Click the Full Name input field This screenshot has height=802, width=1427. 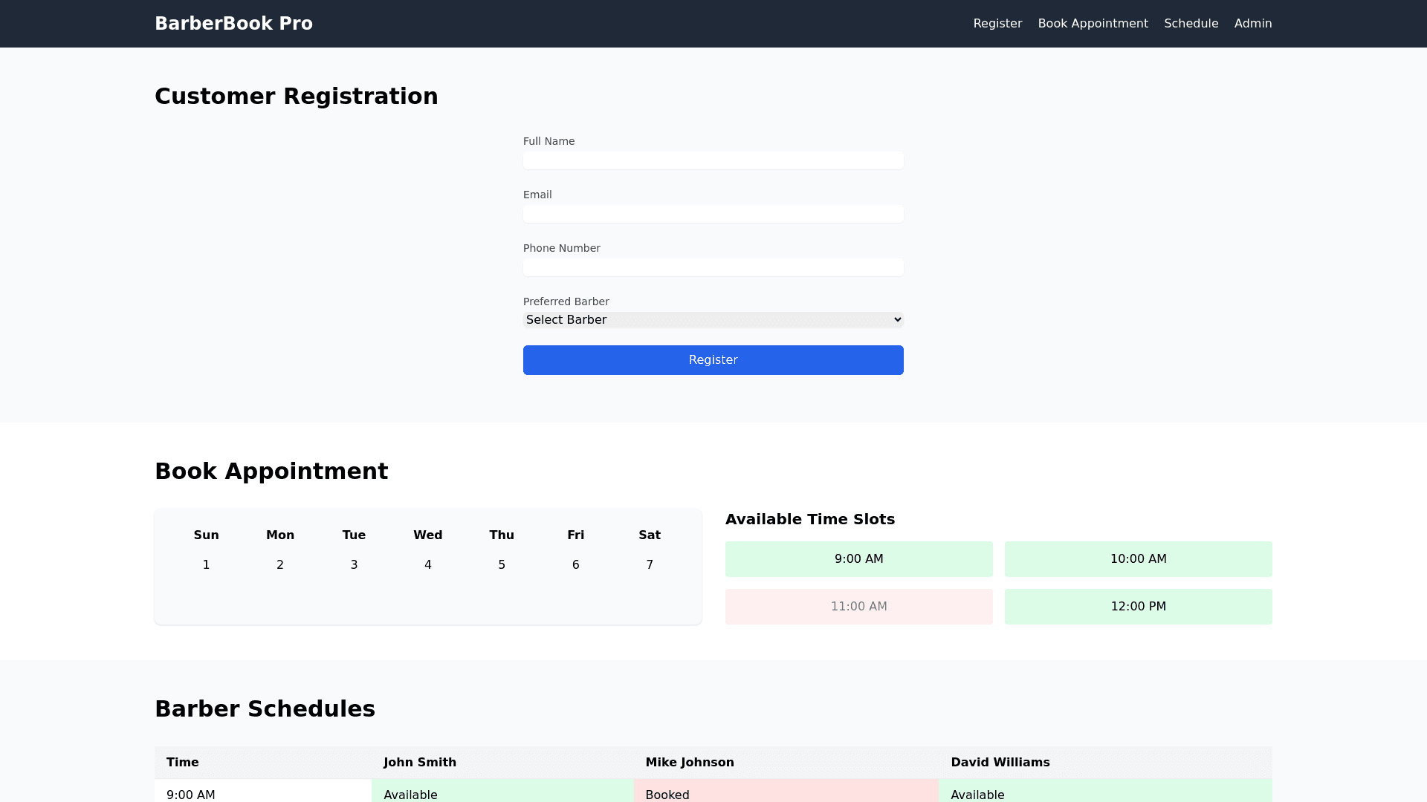coord(713,160)
